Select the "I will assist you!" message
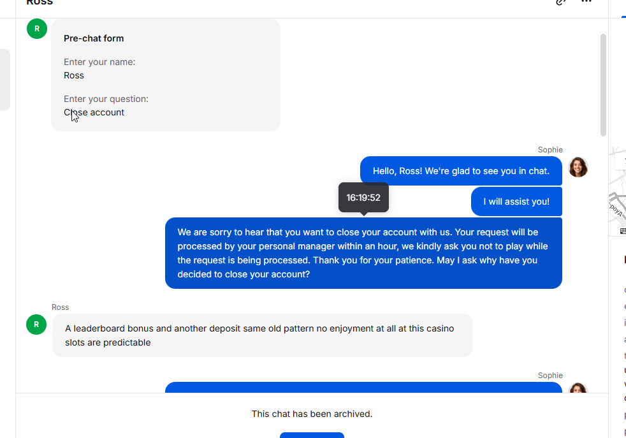This screenshot has height=438, width=626. point(516,201)
